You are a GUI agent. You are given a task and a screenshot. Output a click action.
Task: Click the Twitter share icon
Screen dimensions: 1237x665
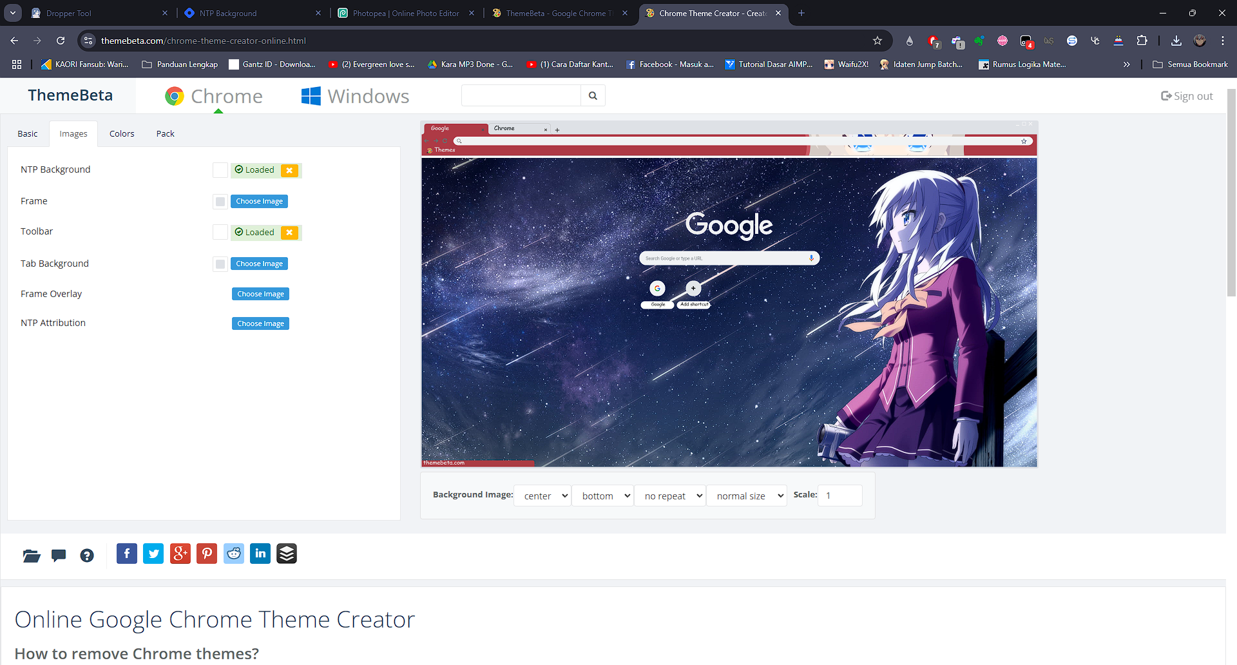153,554
